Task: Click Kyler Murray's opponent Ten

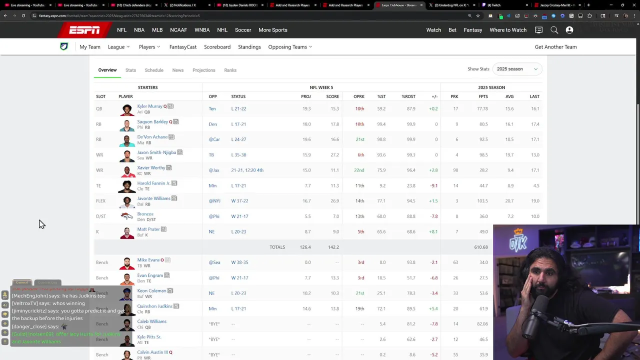Action: point(212,108)
